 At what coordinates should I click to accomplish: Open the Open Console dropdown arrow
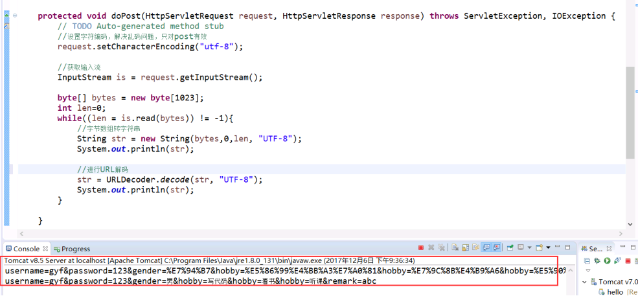[x=548, y=247]
